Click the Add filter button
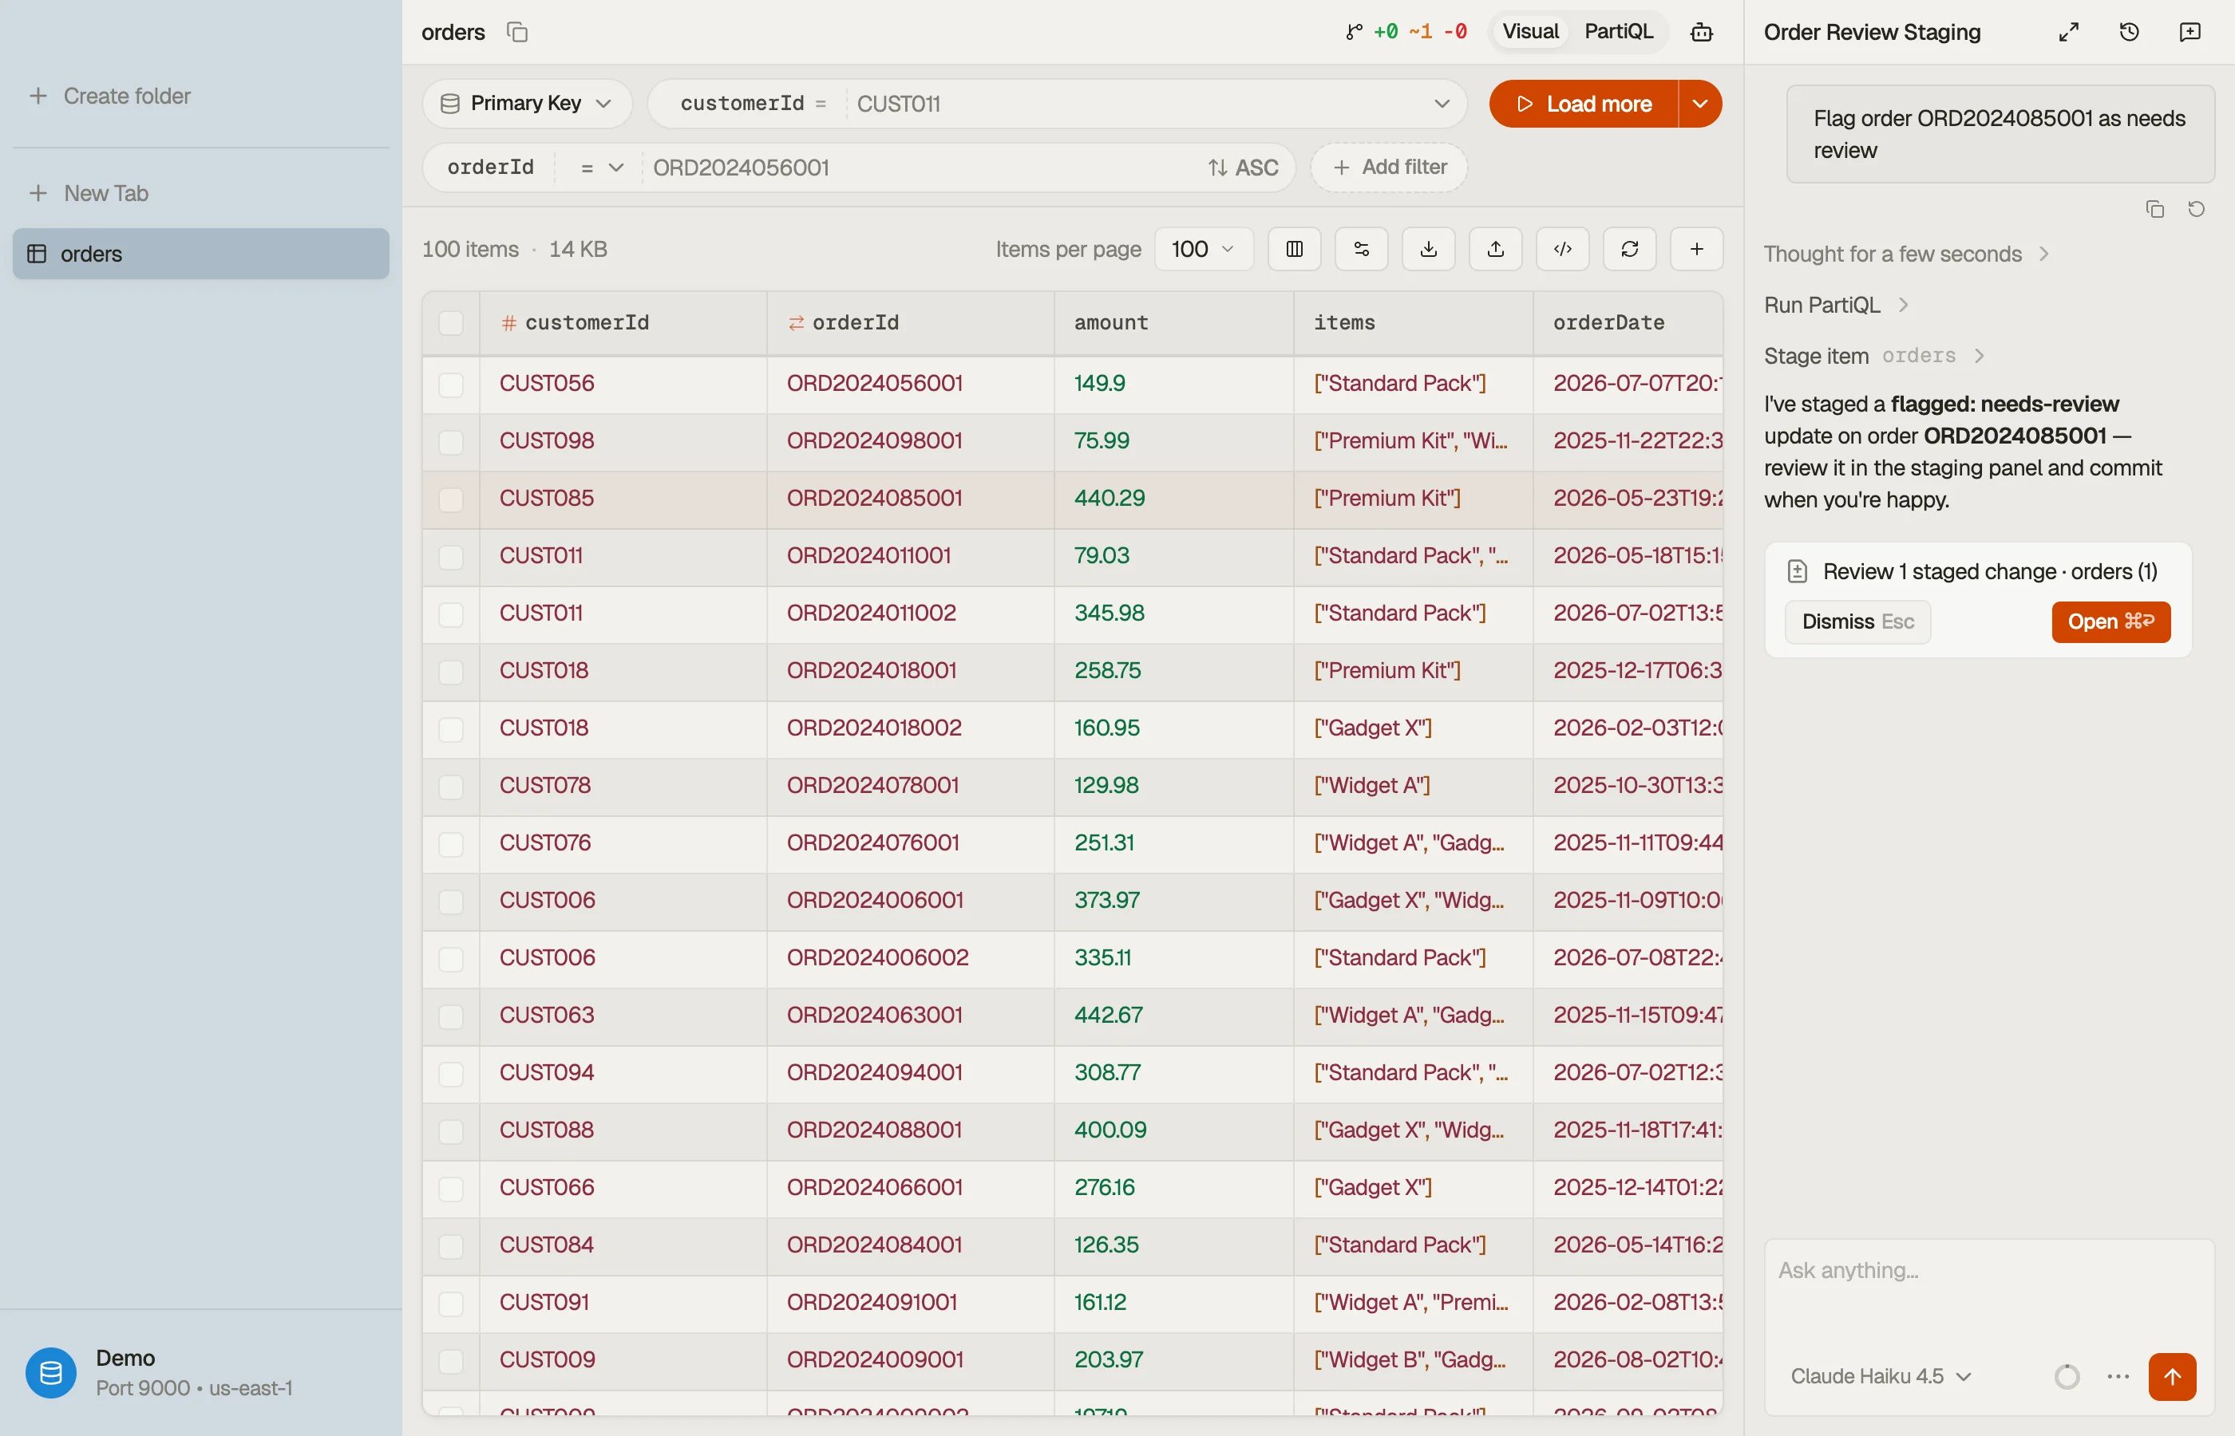Screen dimensions: 2235x1436 (x=1389, y=168)
